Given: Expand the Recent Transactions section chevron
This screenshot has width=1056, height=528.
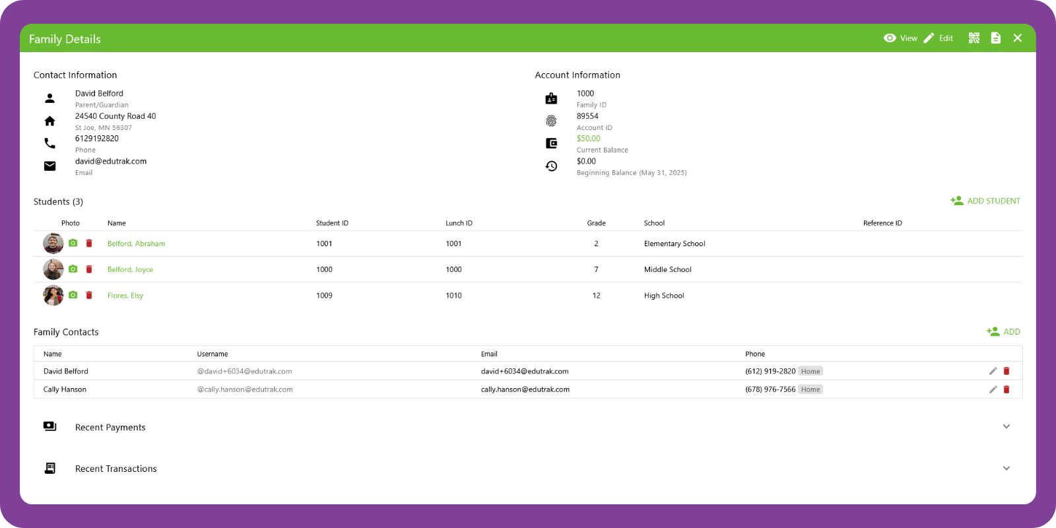Looking at the screenshot, I should (x=1006, y=468).
